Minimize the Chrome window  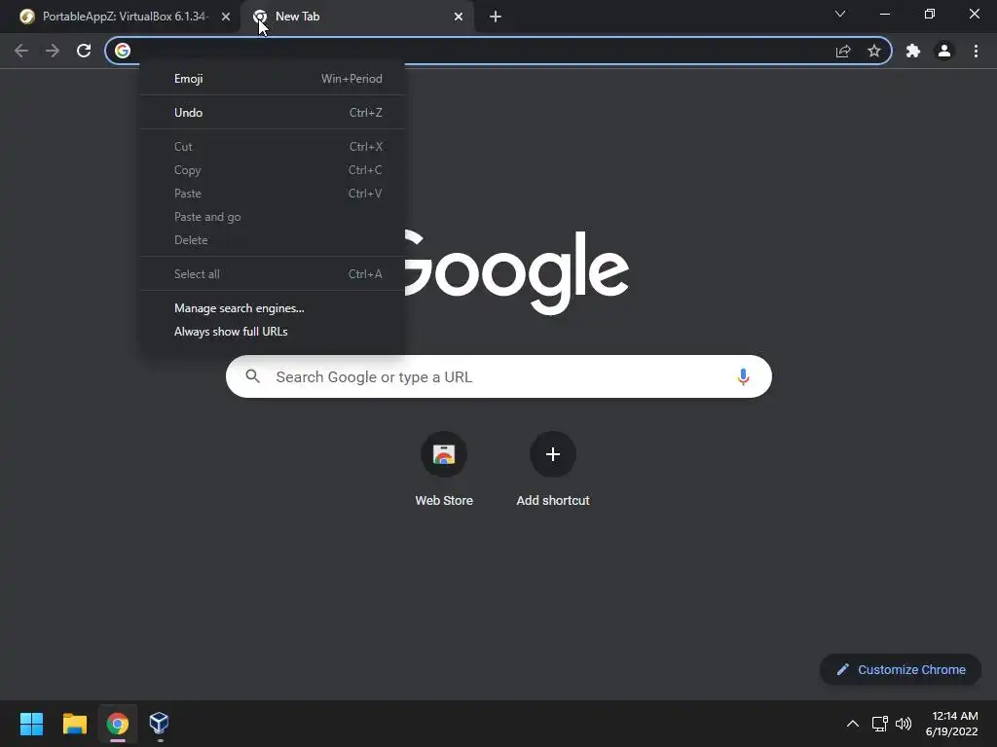(884, 14)
